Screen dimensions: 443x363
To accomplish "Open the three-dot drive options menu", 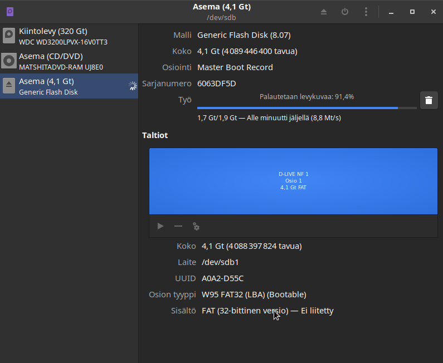I will [x=366, y=12].
